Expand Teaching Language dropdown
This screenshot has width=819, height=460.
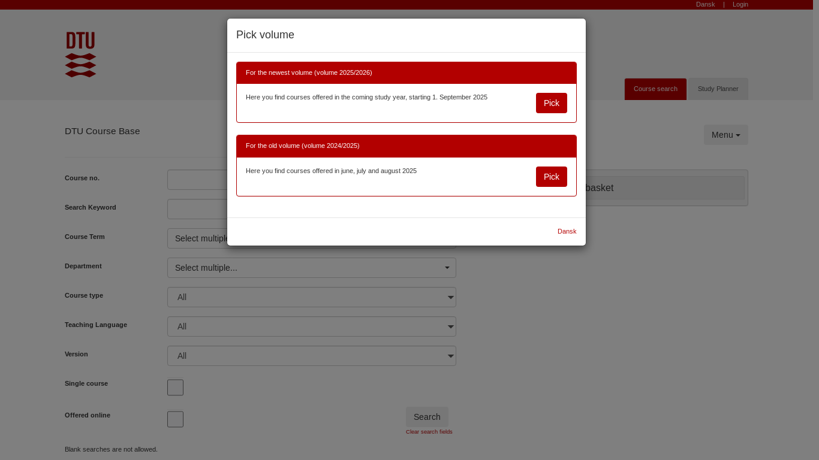(x=312, y=326)
